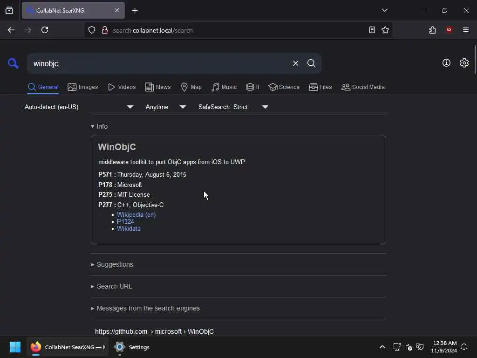Screen dimensions: 477x358
Task: Switch to Social Media category
Action: coord(363,87)
